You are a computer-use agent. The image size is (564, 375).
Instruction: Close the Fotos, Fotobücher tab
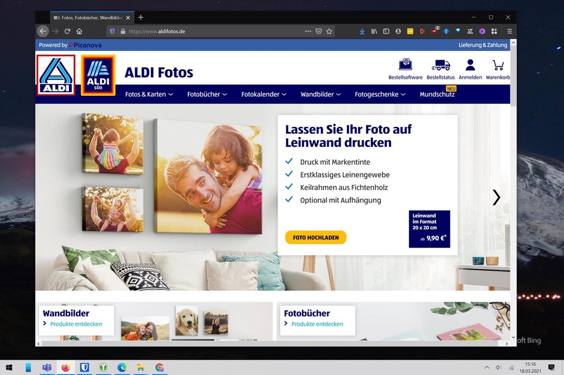pyautogui.click(x=128, y=18)
